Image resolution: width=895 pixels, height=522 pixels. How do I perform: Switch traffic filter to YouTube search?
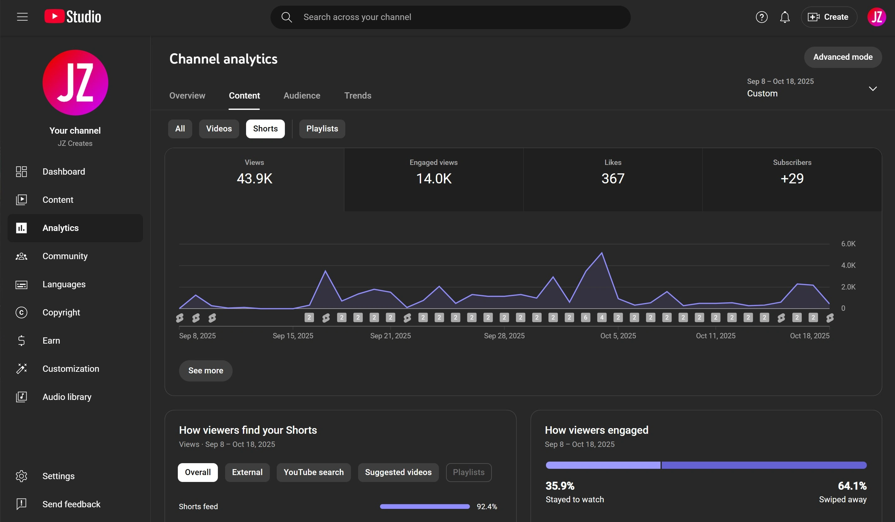coord(313,472)
